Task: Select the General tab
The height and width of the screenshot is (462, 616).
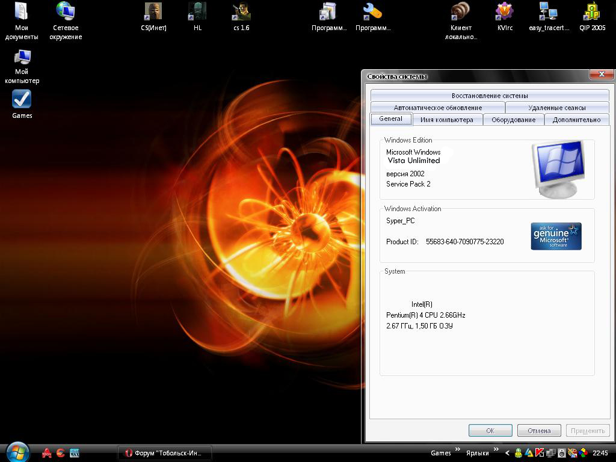Action: tap(391, 119)
